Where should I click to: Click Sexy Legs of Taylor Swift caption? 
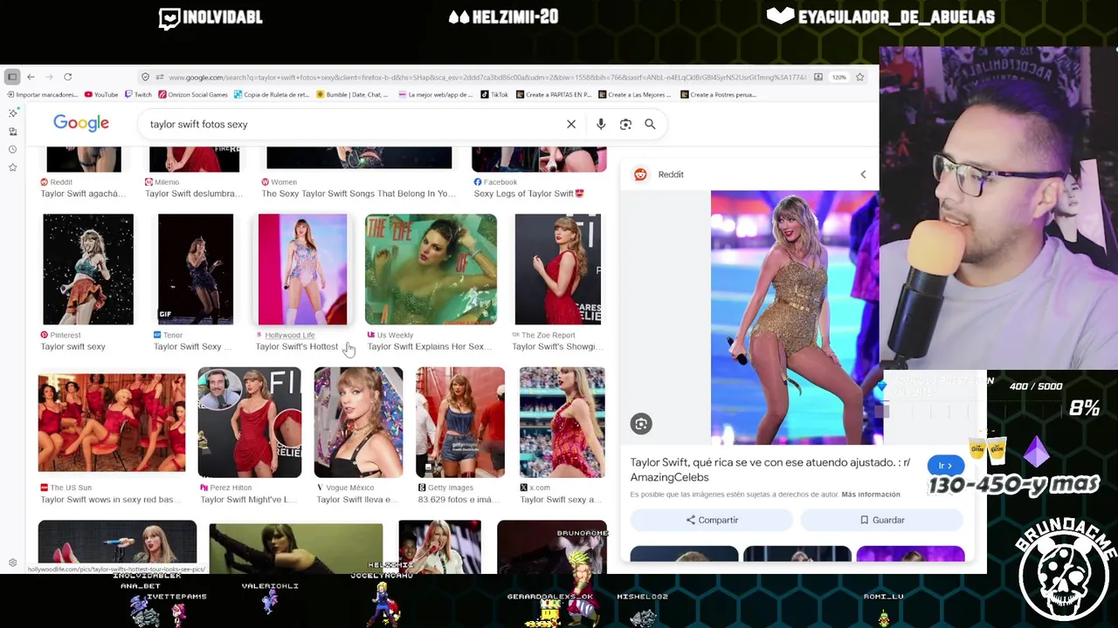[528, 194]
